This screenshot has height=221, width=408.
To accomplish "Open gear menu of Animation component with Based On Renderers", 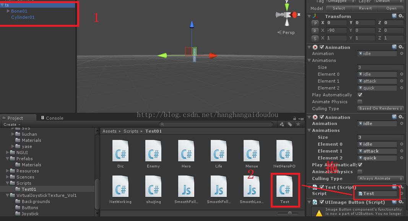I will pos(401,47).
